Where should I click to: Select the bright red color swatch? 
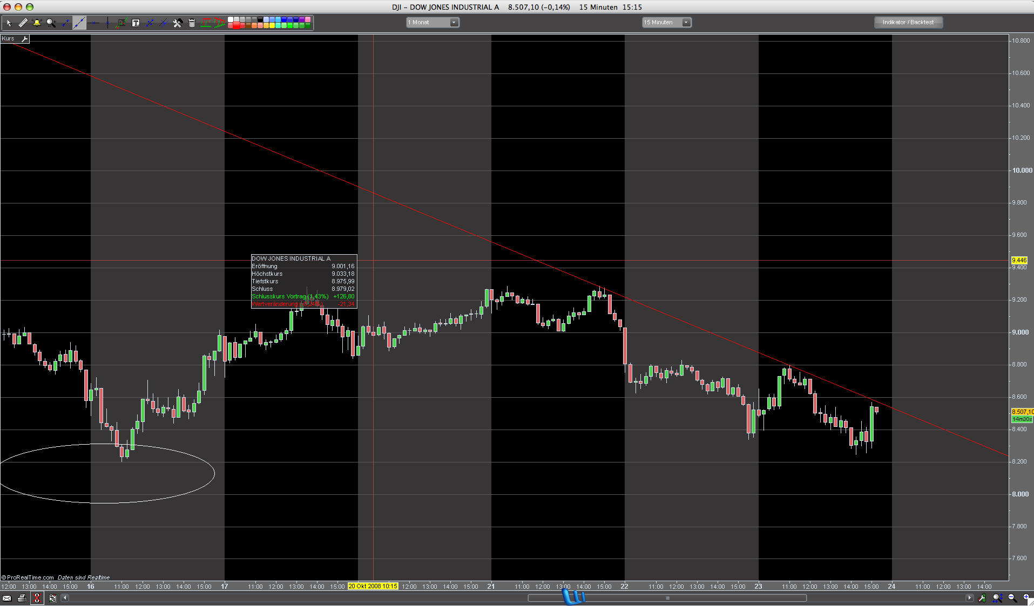point(236,25)
